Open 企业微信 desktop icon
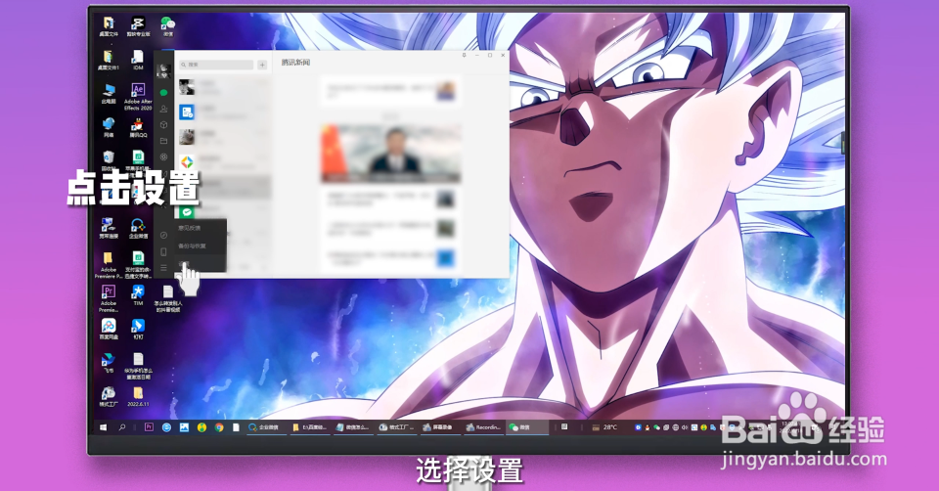The height and width of the screenshot is (491, 939). coord(138,229)
